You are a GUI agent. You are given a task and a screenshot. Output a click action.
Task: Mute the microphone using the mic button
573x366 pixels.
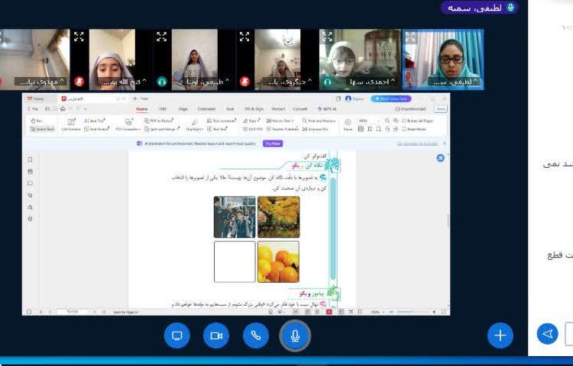point(295,335)
